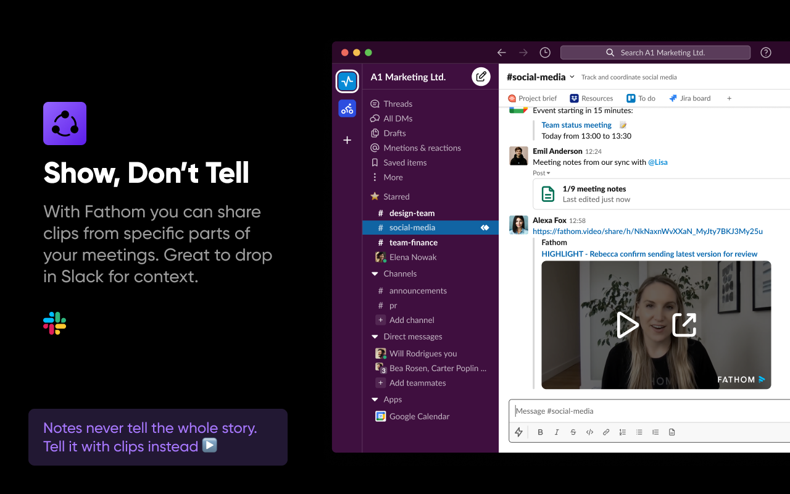The image size is (790, 494).
Task: Insert a link in the message
Action: [606, 432]
